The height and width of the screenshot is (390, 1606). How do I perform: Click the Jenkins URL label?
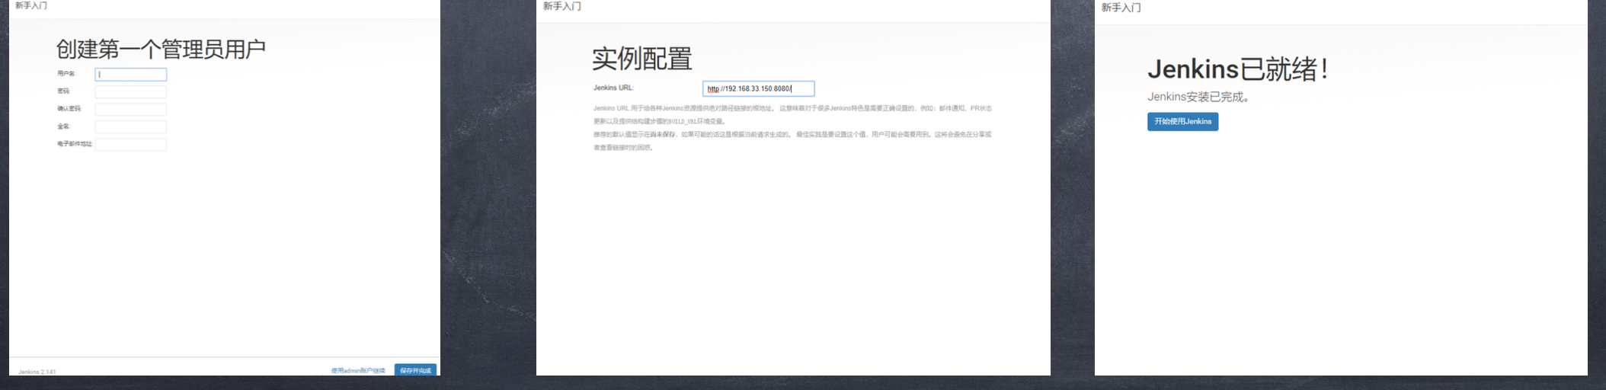click(613, 88)
